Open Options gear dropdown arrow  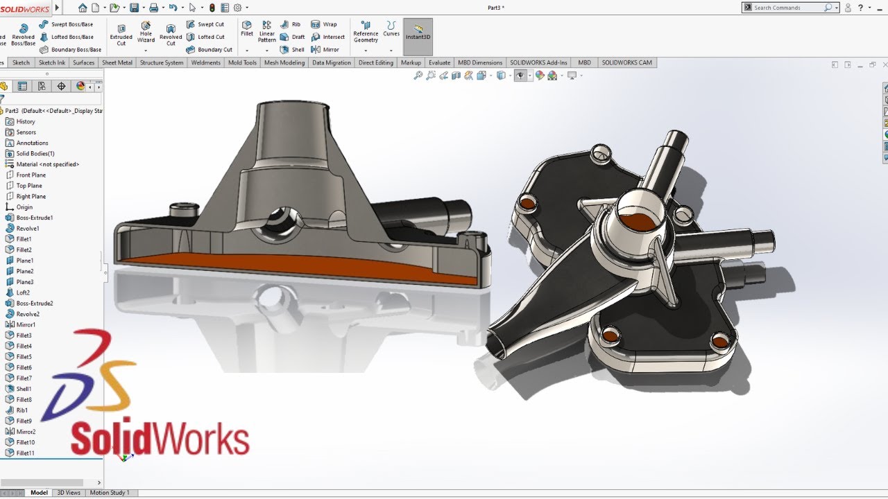246,8
